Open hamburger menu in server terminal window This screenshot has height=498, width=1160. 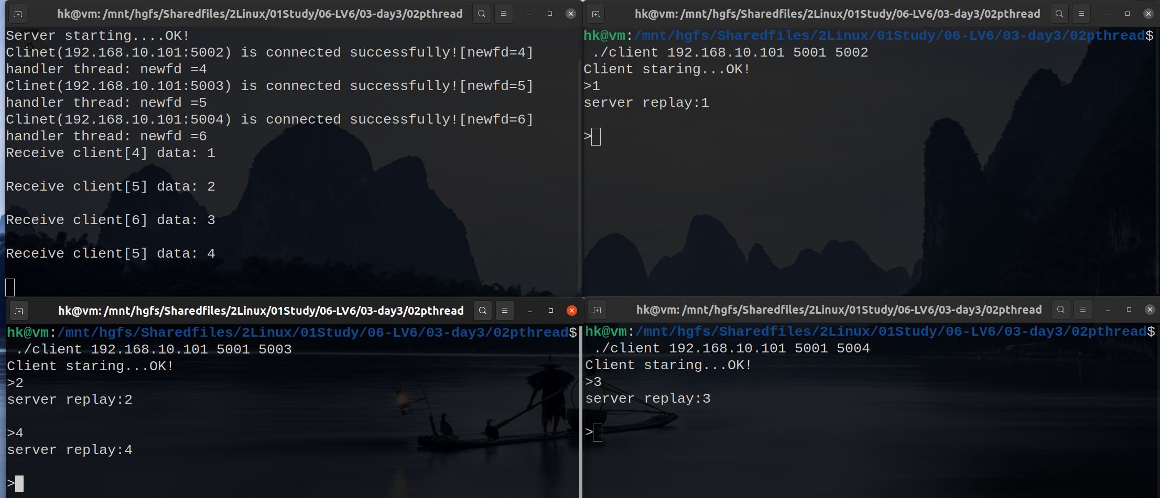[503, 14]
